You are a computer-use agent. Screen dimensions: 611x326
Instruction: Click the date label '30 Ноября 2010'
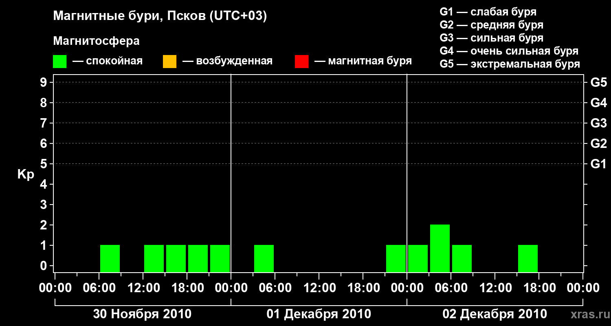click(142, 314)
